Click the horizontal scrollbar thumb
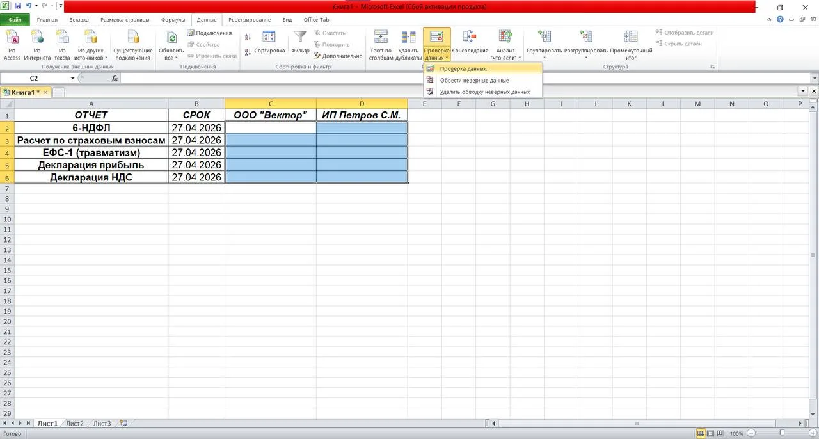819x439 pixels. click(x=637, y=424)
